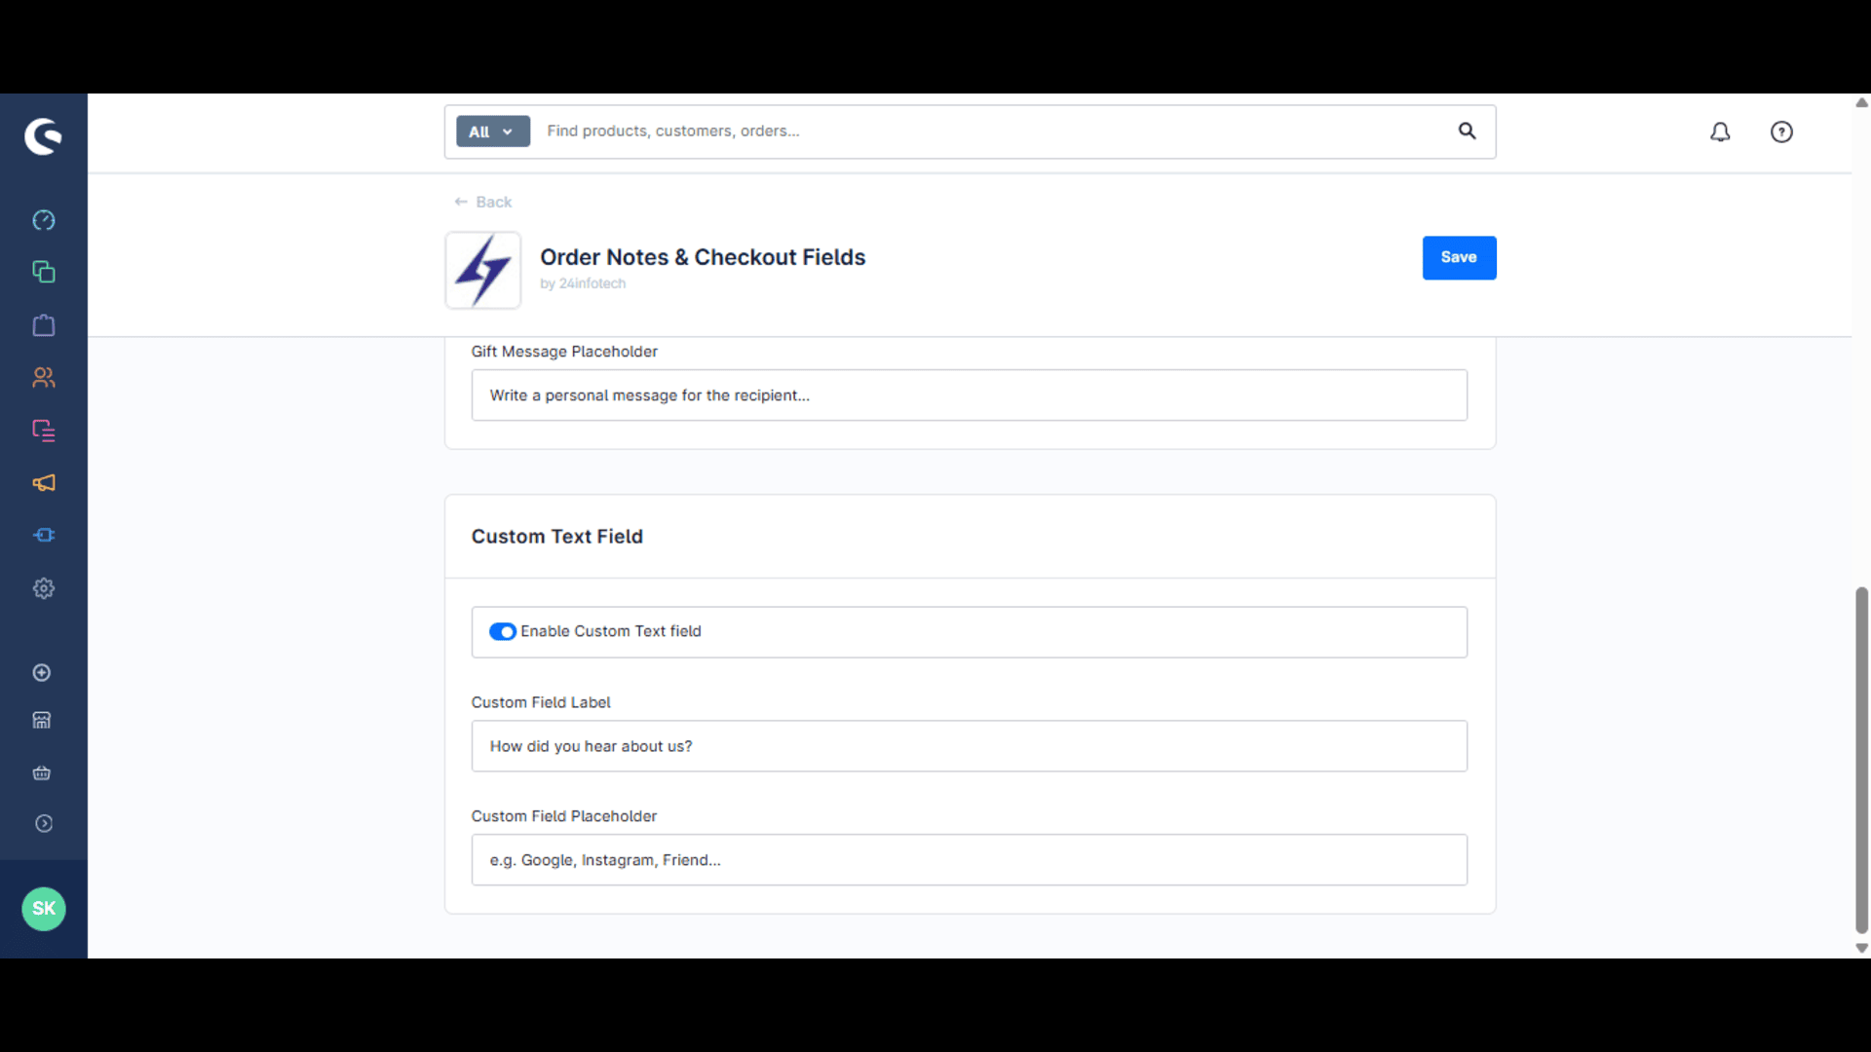This screenshot has width=1871, height=1052.
Task: Focus the global search input
Action: point(994,131)
